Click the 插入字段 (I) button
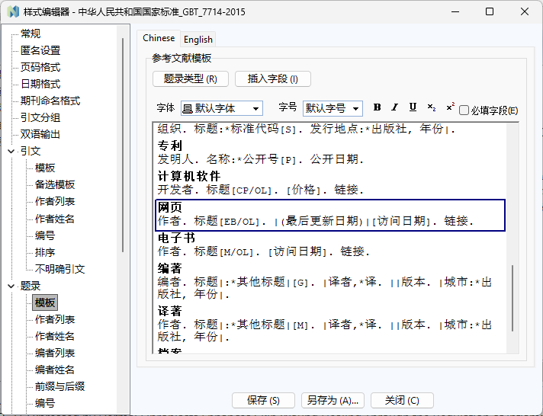The width and height of the screenshot is (543, 416). click(273, 79)
